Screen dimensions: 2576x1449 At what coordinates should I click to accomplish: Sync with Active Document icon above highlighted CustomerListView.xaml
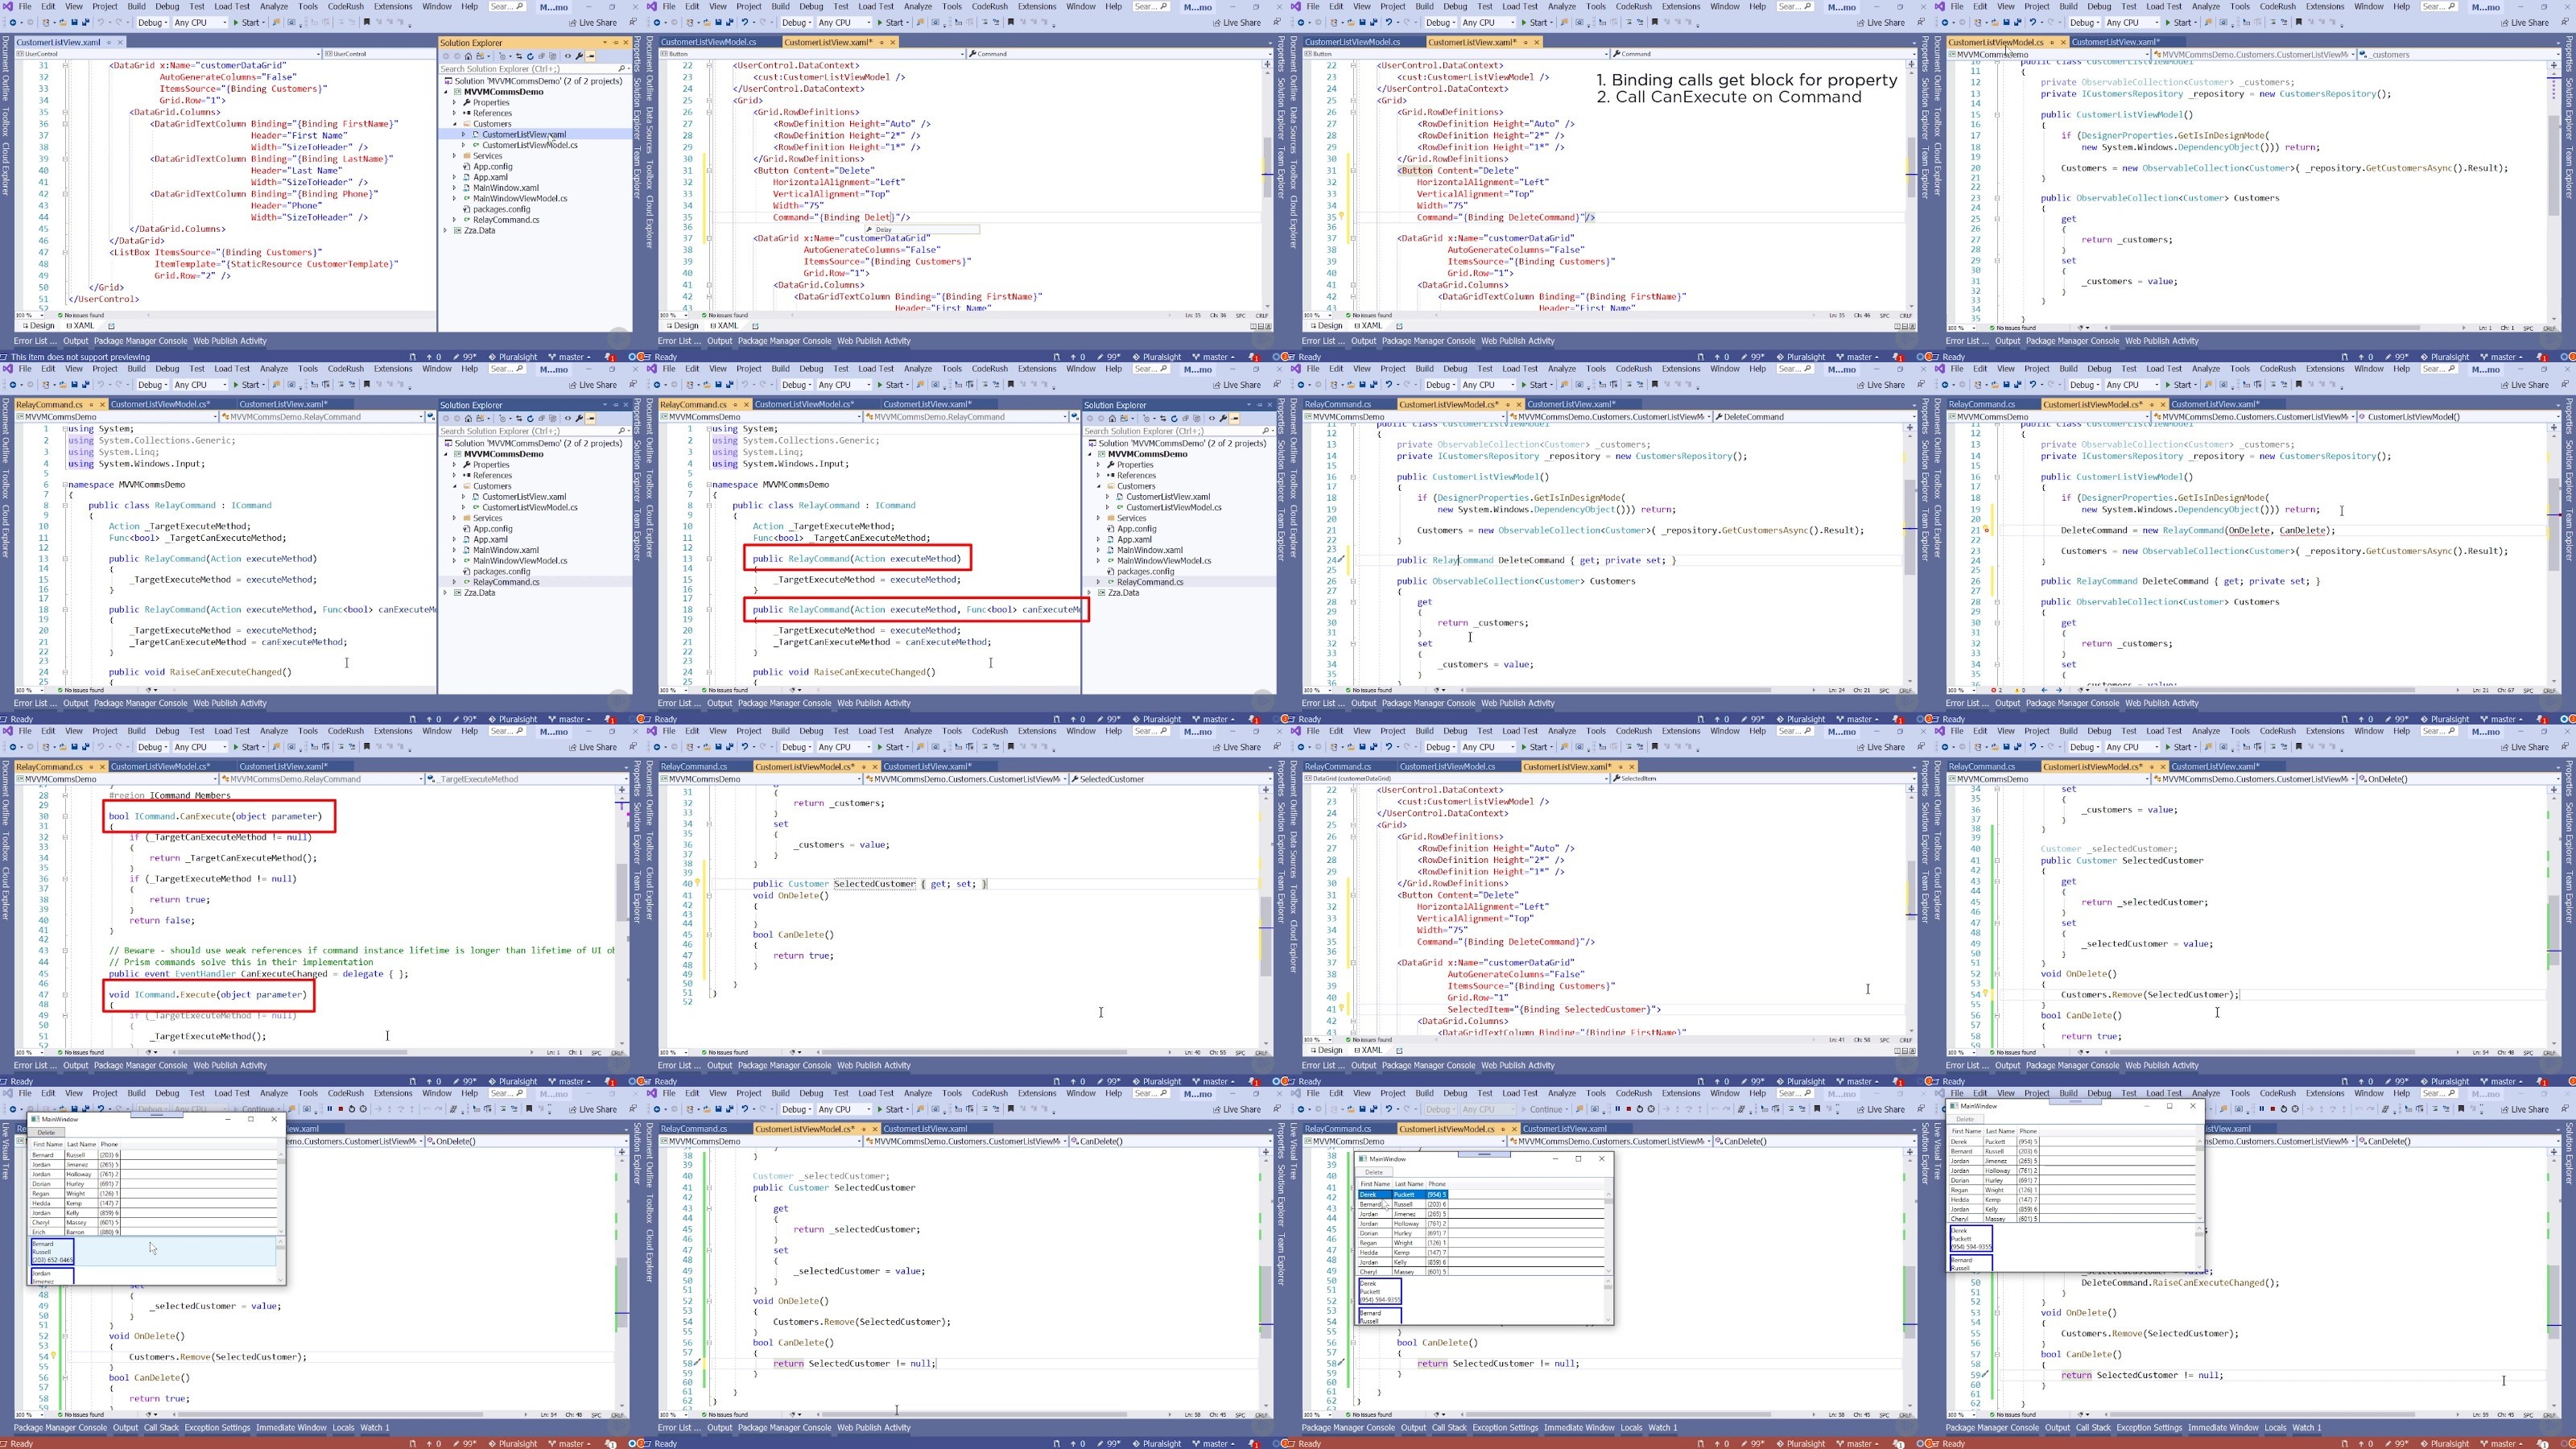[x=520, y=57]
